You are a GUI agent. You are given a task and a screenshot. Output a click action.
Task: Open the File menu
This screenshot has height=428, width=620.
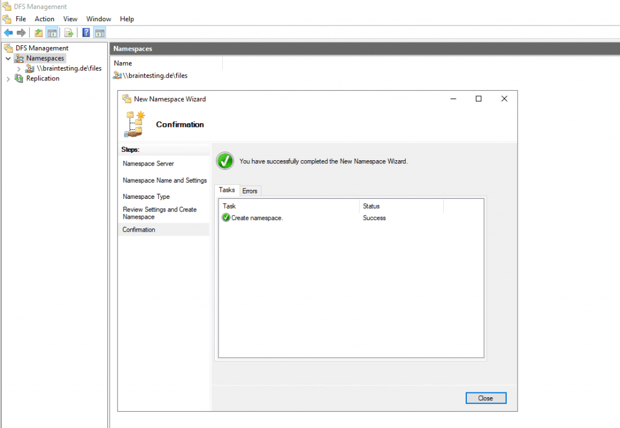click(21, 19)
